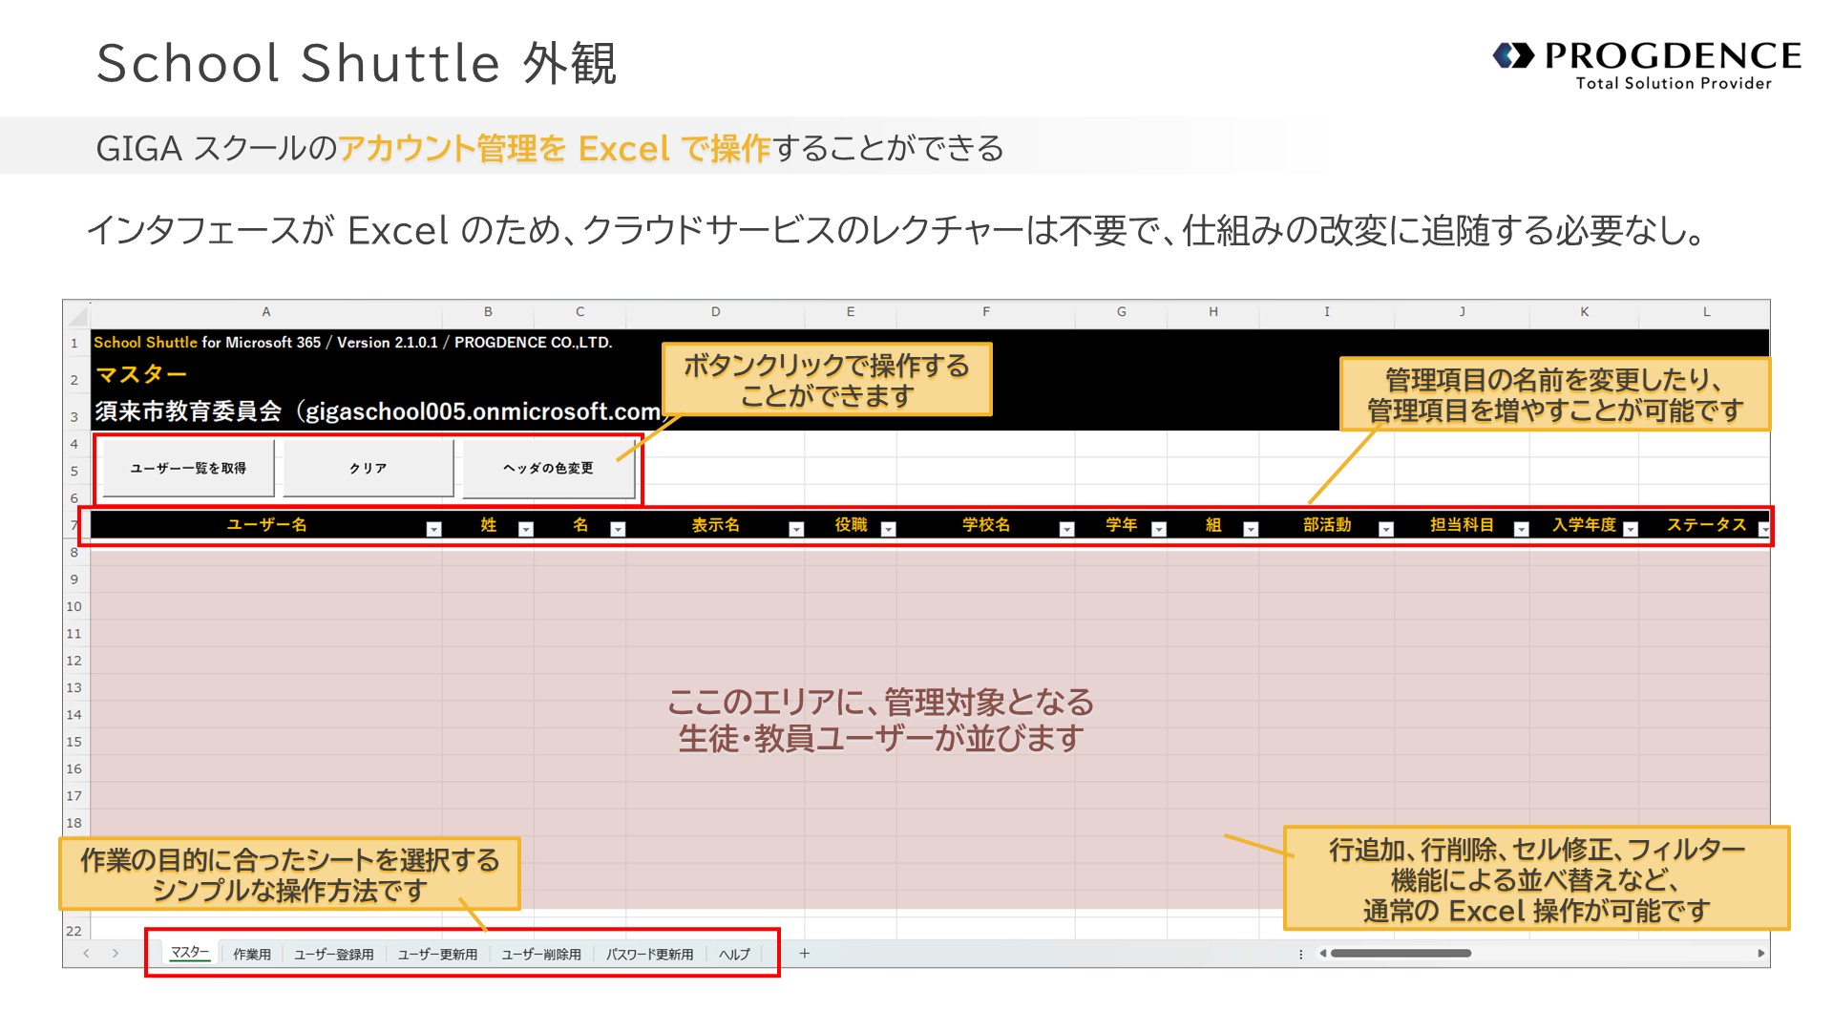The height and width of the screenshot is (1031, 1833).
Task: Click the クリア button
Action: (369, 468)
